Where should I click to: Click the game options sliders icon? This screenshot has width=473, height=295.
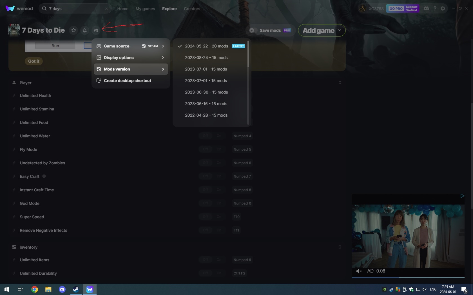pyautogui.click(x=96, y=30)
